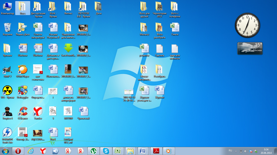Select the Черногория 2013 folder

click(159, 7)
